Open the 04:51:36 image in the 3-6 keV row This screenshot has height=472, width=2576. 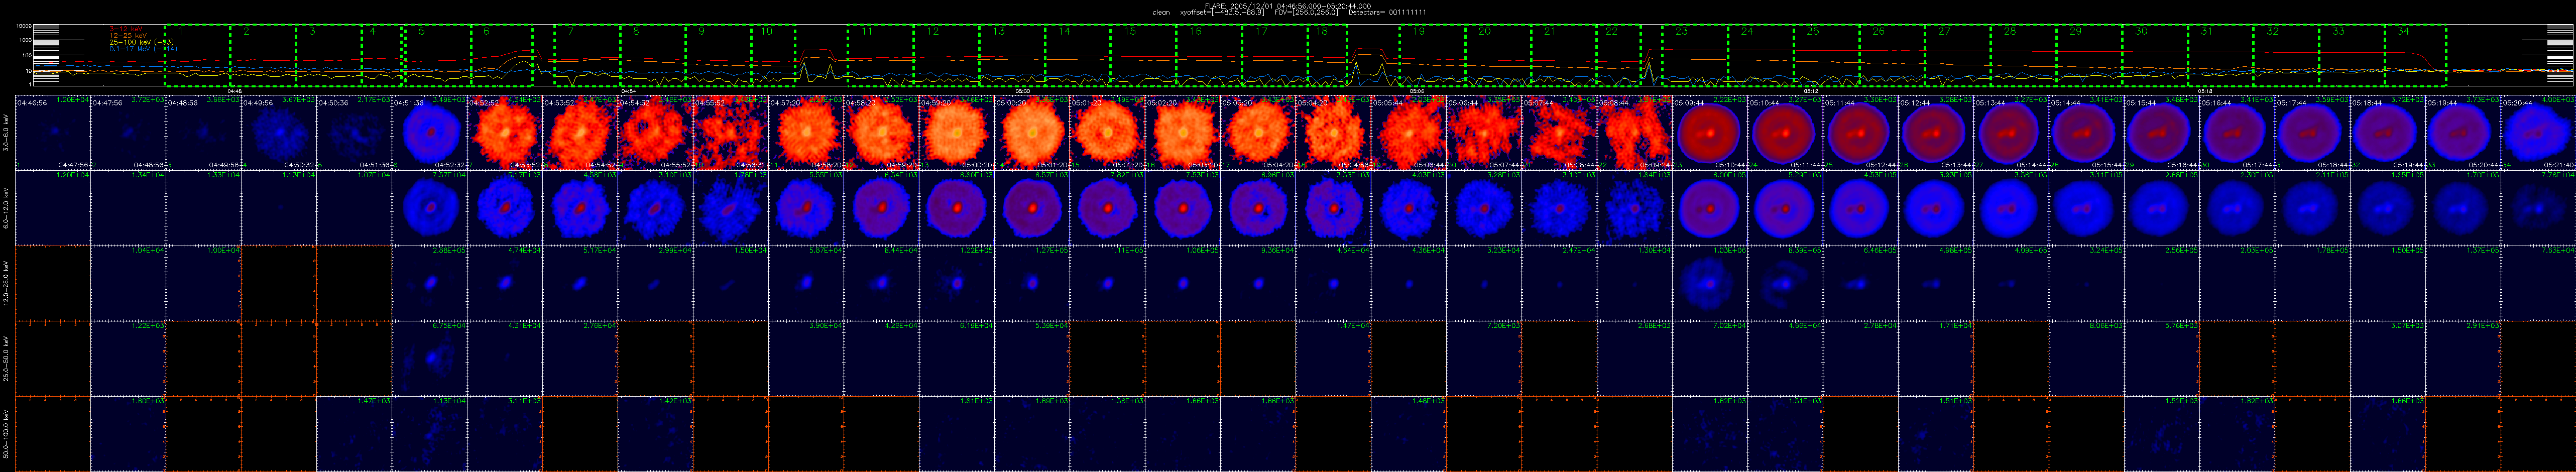(429, 132)
